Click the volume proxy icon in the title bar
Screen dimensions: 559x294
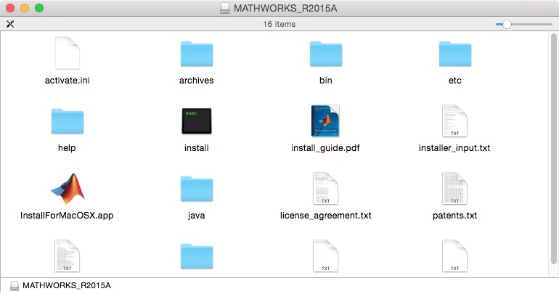click(x=225, y=8)
